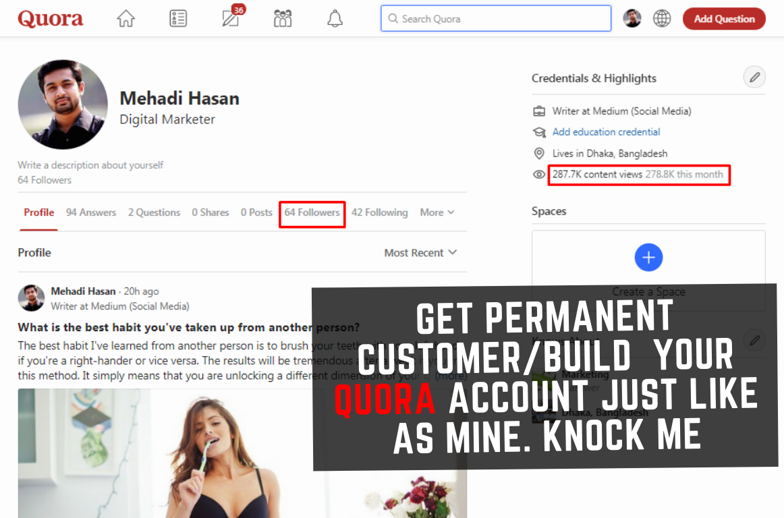Click the Add education credential link
The image size is (784, 518).
point(606,132)
